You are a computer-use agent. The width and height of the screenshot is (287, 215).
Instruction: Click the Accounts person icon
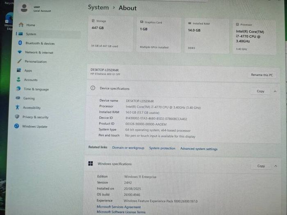click(x=18, y=79)
